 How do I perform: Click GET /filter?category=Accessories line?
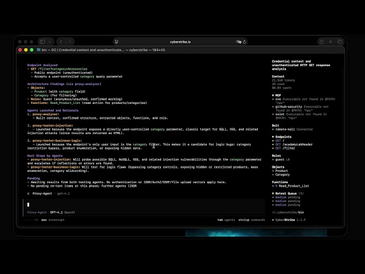tap(57, 69)
